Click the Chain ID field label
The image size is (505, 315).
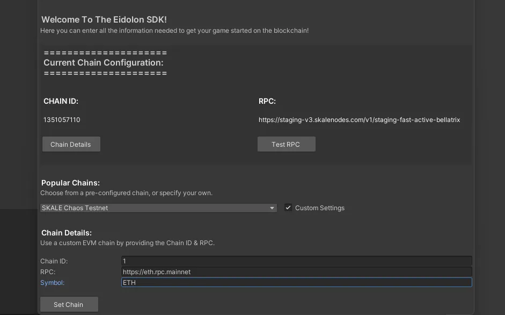pos(54,261)
